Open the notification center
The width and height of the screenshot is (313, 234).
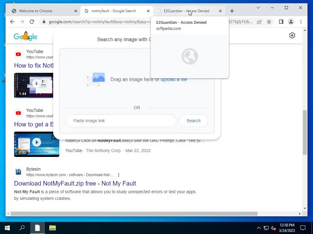(x=303, y=228)
